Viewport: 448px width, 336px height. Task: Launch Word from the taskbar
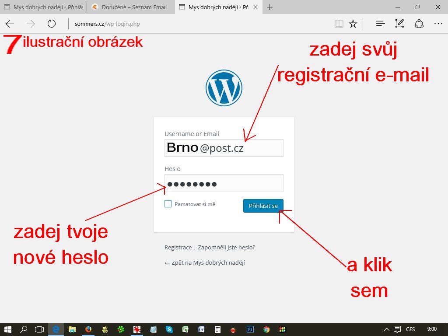[x=201, y=329]
